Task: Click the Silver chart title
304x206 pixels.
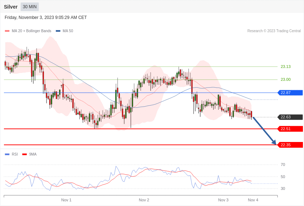Action: tap(11, 7)
